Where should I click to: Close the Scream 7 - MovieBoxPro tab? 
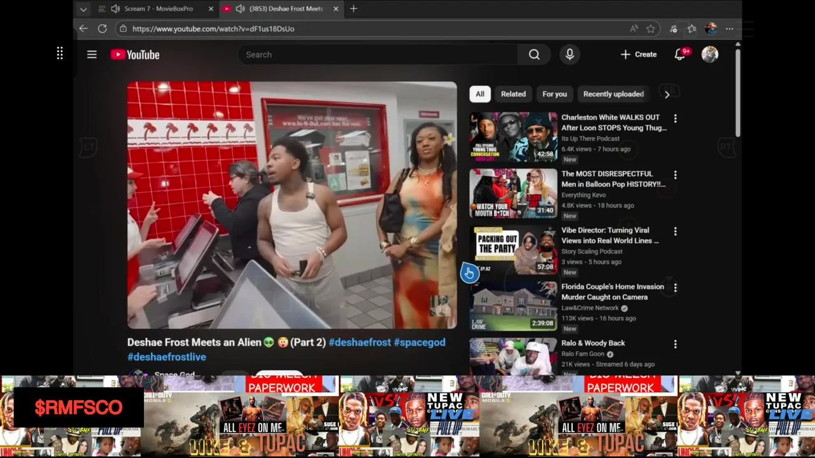click(x=211, y=9)
